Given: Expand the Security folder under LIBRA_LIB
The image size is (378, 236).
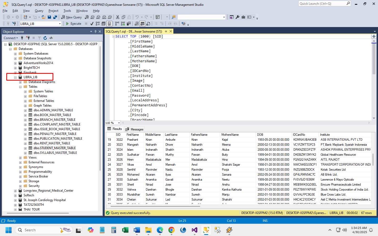Looking at the screenshot, I should [20, 186].
